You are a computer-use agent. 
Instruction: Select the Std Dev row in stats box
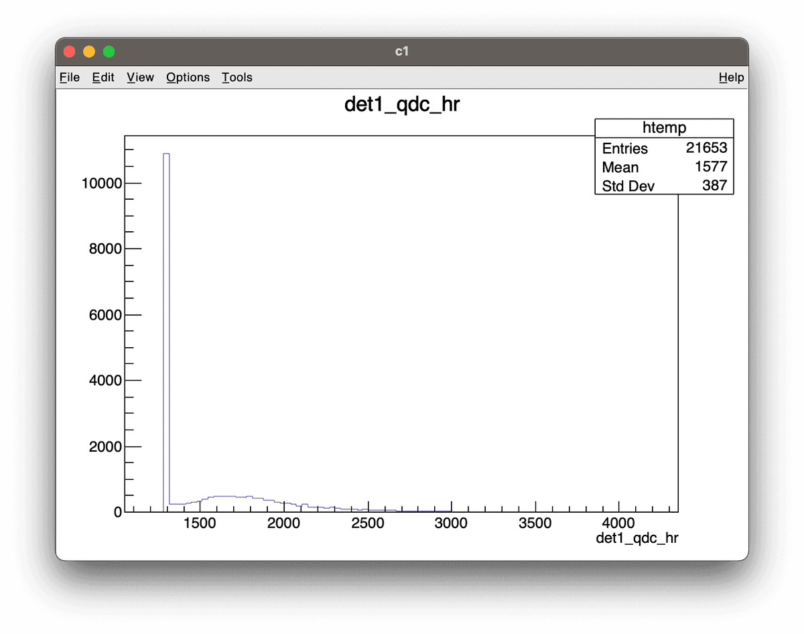point(664,186)
